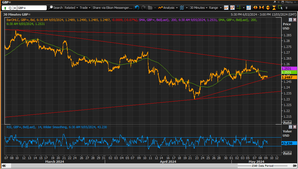The image size is (298, 169).
Task: Open the Q object type dropdown arrow
Action: 15,8
